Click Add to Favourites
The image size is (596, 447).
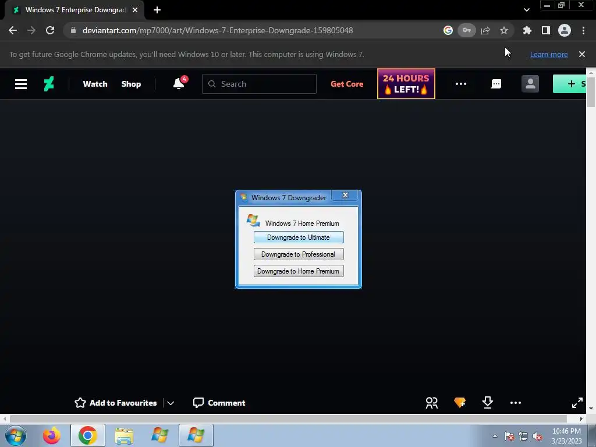click(116, 403)
